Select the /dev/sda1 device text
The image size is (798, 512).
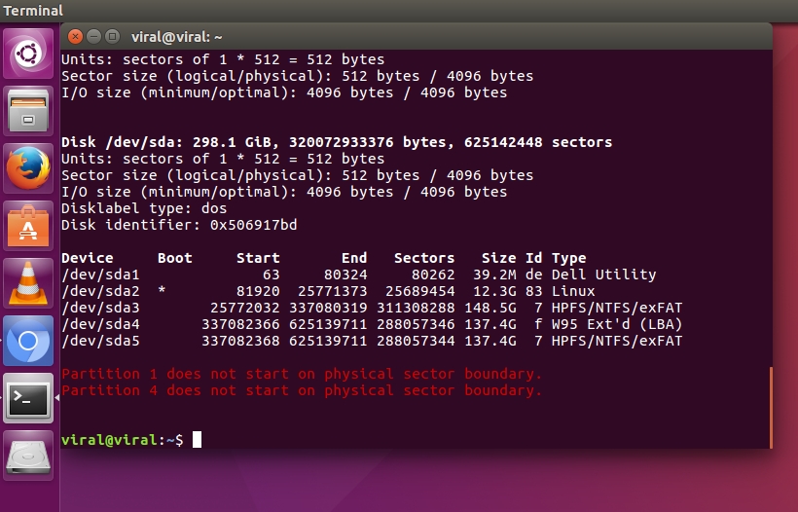(100, 274)
